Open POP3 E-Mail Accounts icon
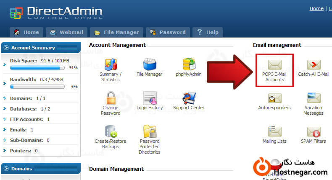 pyautogui.click(x=274, y=65)
